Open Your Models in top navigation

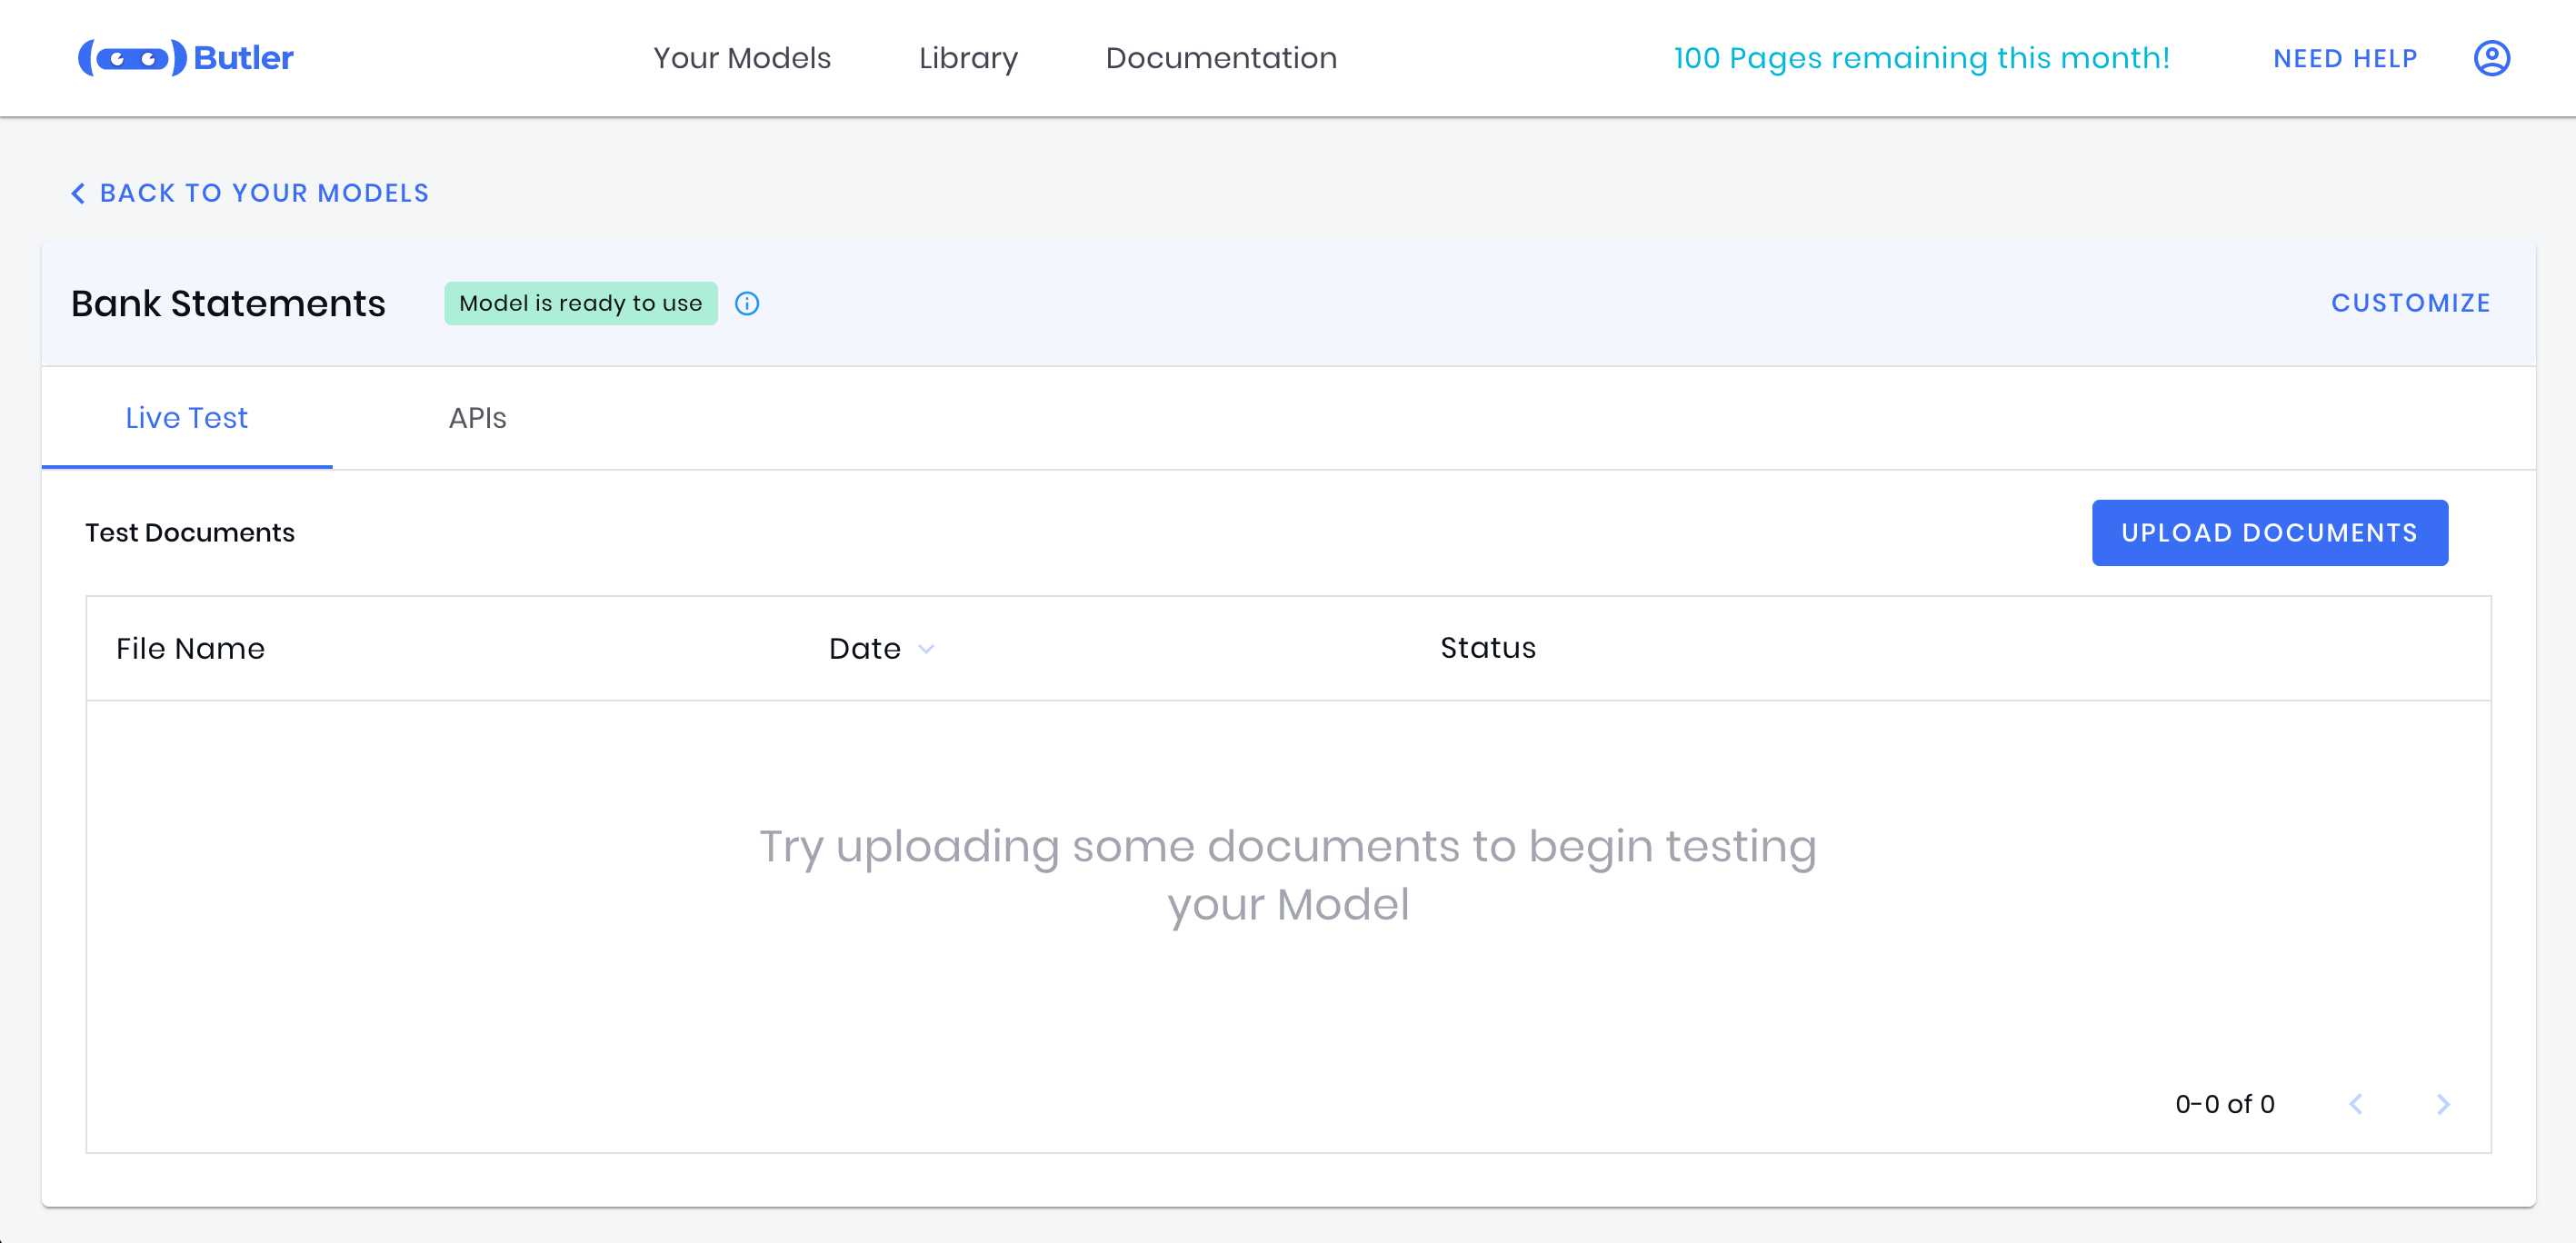(x=742, y=58)
